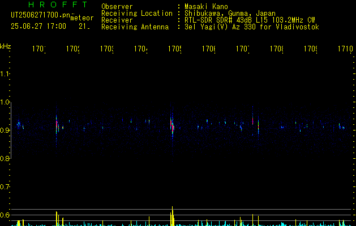Click the 1708 time axis label

pyautogui.click(x=277, y=49)
